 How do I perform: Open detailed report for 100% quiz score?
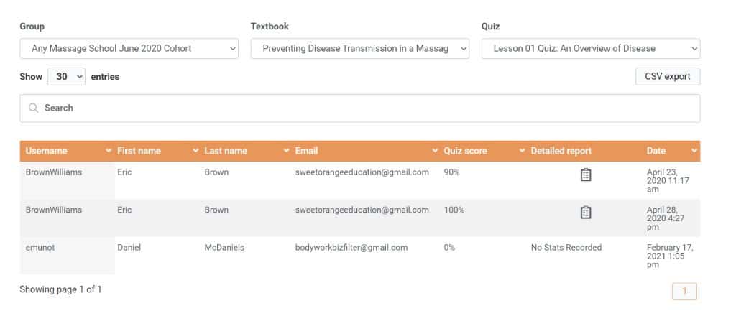[x=585, y=212]
